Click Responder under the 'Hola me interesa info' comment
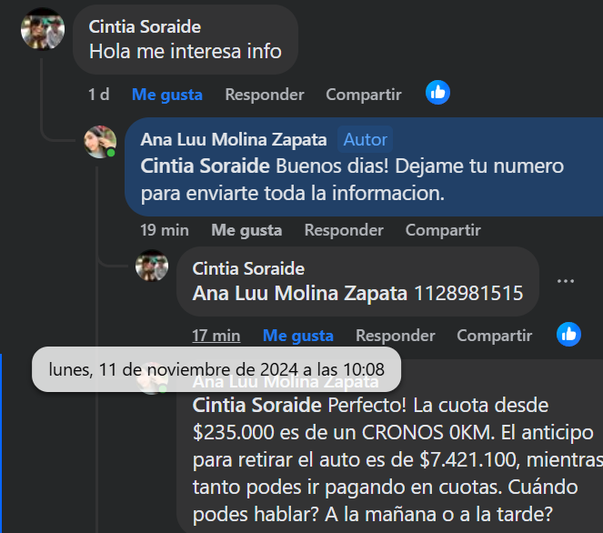The height and width of the screenshot is (533, 603). (x=265, y=95)
